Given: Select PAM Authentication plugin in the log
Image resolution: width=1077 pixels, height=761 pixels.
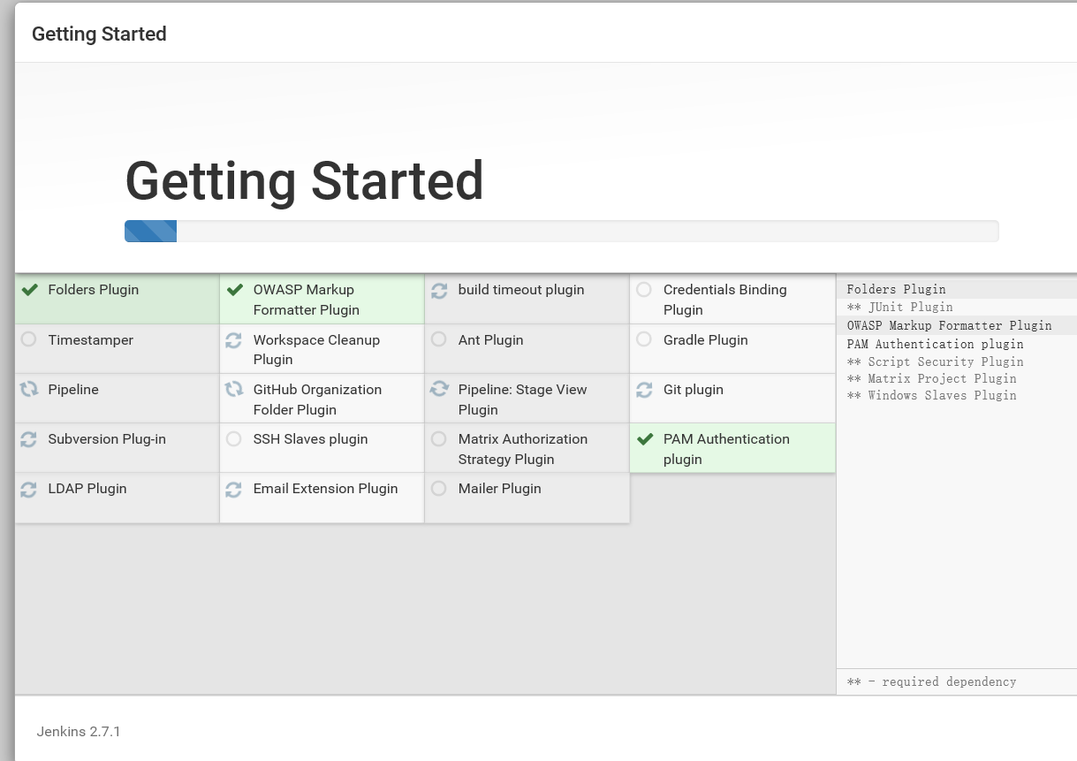Looking at the screenshot, I should [x=935, y=344].
